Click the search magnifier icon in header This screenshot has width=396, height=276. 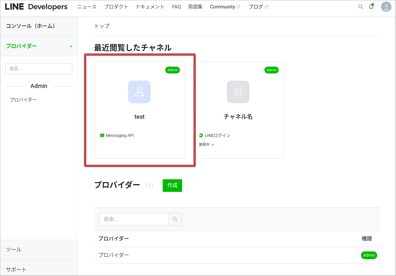coord(360,7)
